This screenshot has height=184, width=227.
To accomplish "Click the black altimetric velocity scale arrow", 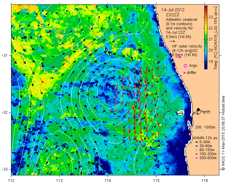I will (172, 41).
